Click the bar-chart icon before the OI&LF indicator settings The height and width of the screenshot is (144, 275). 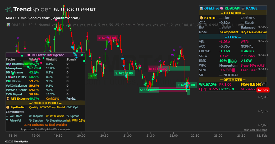pos(8,25)
